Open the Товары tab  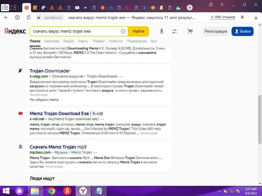coord(99,41)
